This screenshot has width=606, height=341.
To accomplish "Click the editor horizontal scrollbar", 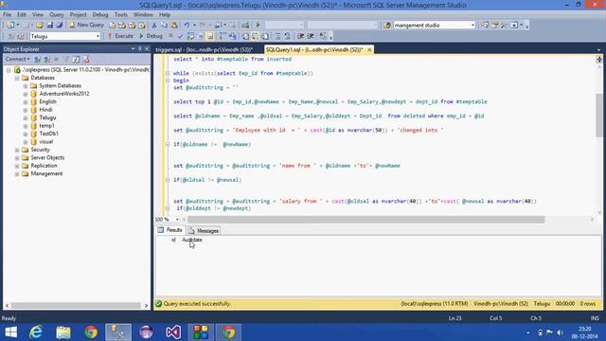I will point(365,220).
